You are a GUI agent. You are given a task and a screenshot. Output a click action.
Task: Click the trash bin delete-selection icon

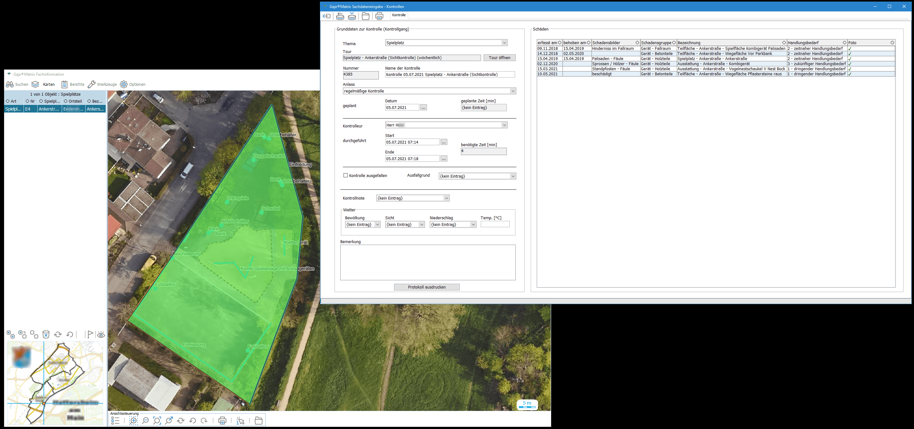click(x=46, y=334)
